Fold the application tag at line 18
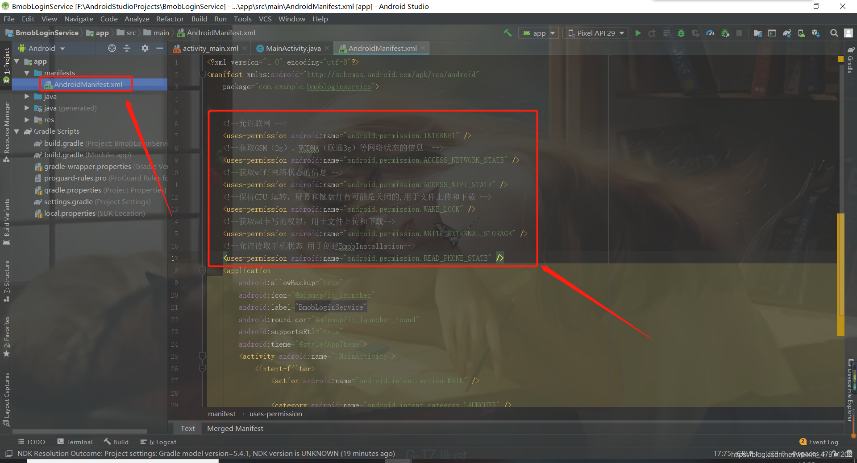857x463 pixels. click(x=202, y=270)
